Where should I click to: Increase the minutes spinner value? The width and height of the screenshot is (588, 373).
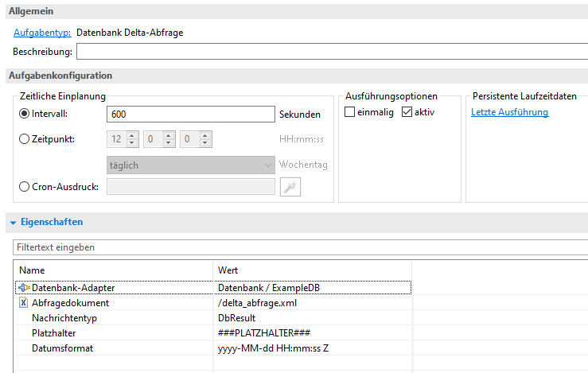coord(169,135)
